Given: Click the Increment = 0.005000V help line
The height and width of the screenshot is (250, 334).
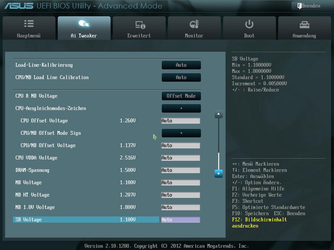Looking at the screenshot, I should pyautogui.click(x=260, y=83).
